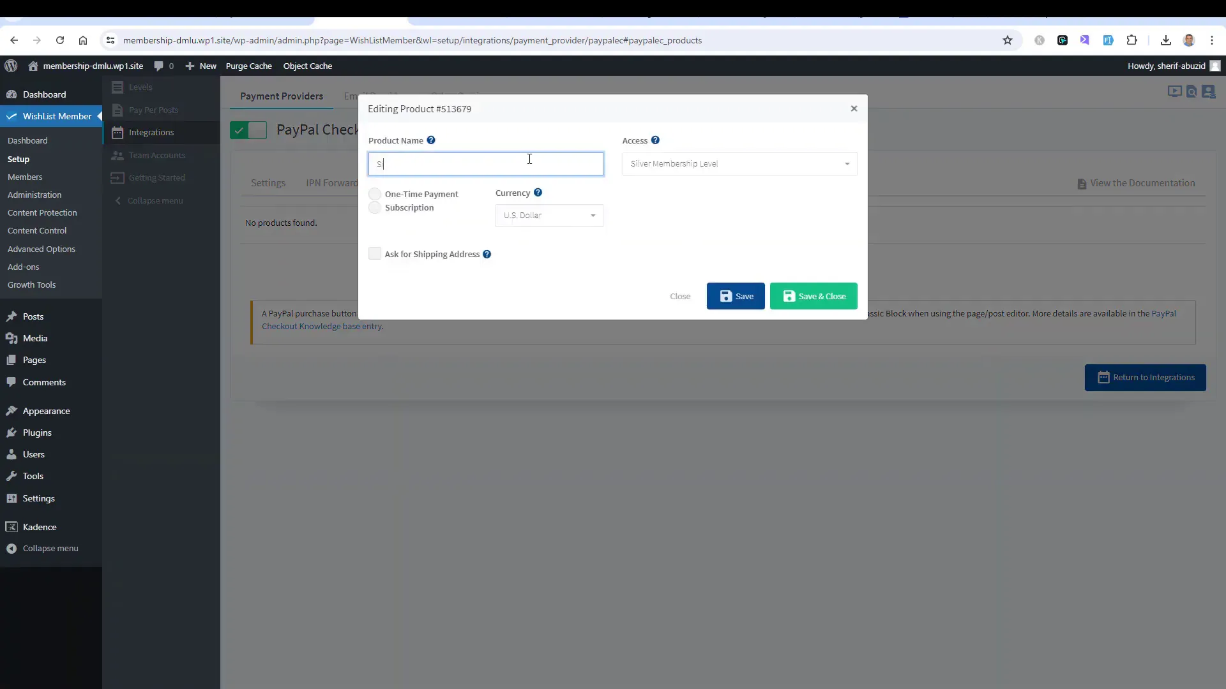Image resolution: width=1226 pixels, height=689 pixels.
Task: Open the video tutorial icon at top right
Action: point(1174,91)
